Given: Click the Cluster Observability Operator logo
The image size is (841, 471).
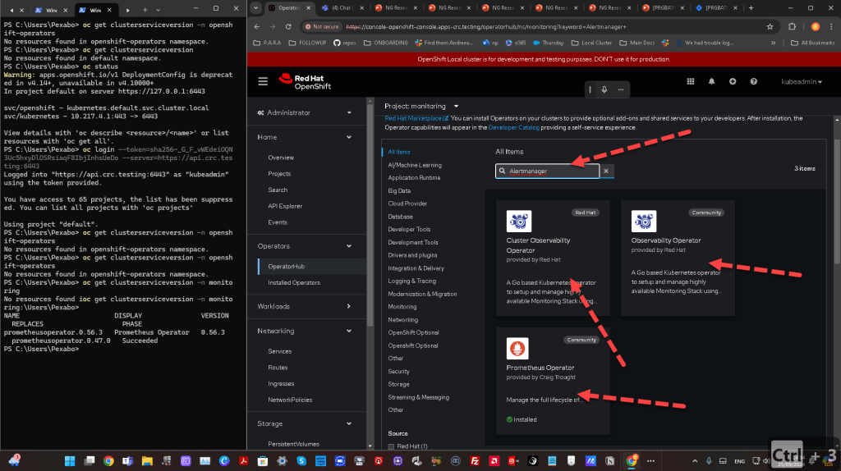Looking at the screenshot, I should click(519, 221).
